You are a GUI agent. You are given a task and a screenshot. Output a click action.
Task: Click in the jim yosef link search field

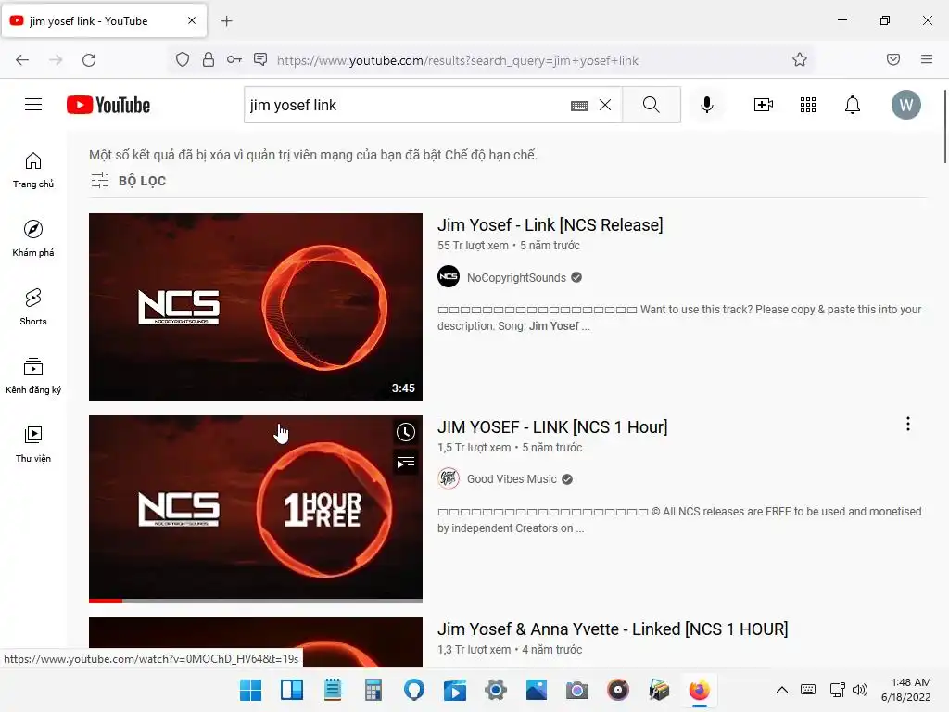[x=406, y=105]
